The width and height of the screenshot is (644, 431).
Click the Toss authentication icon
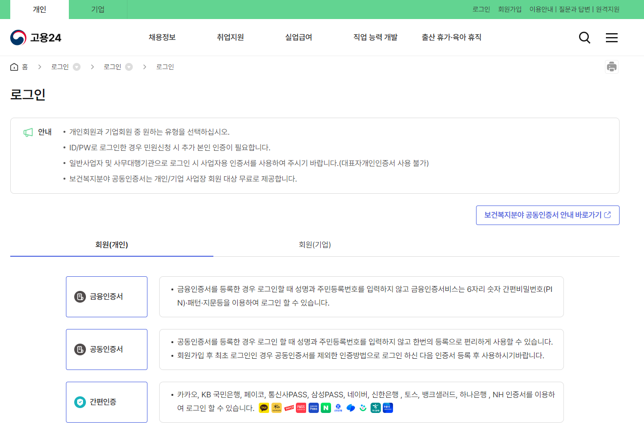tap(350, 408)
